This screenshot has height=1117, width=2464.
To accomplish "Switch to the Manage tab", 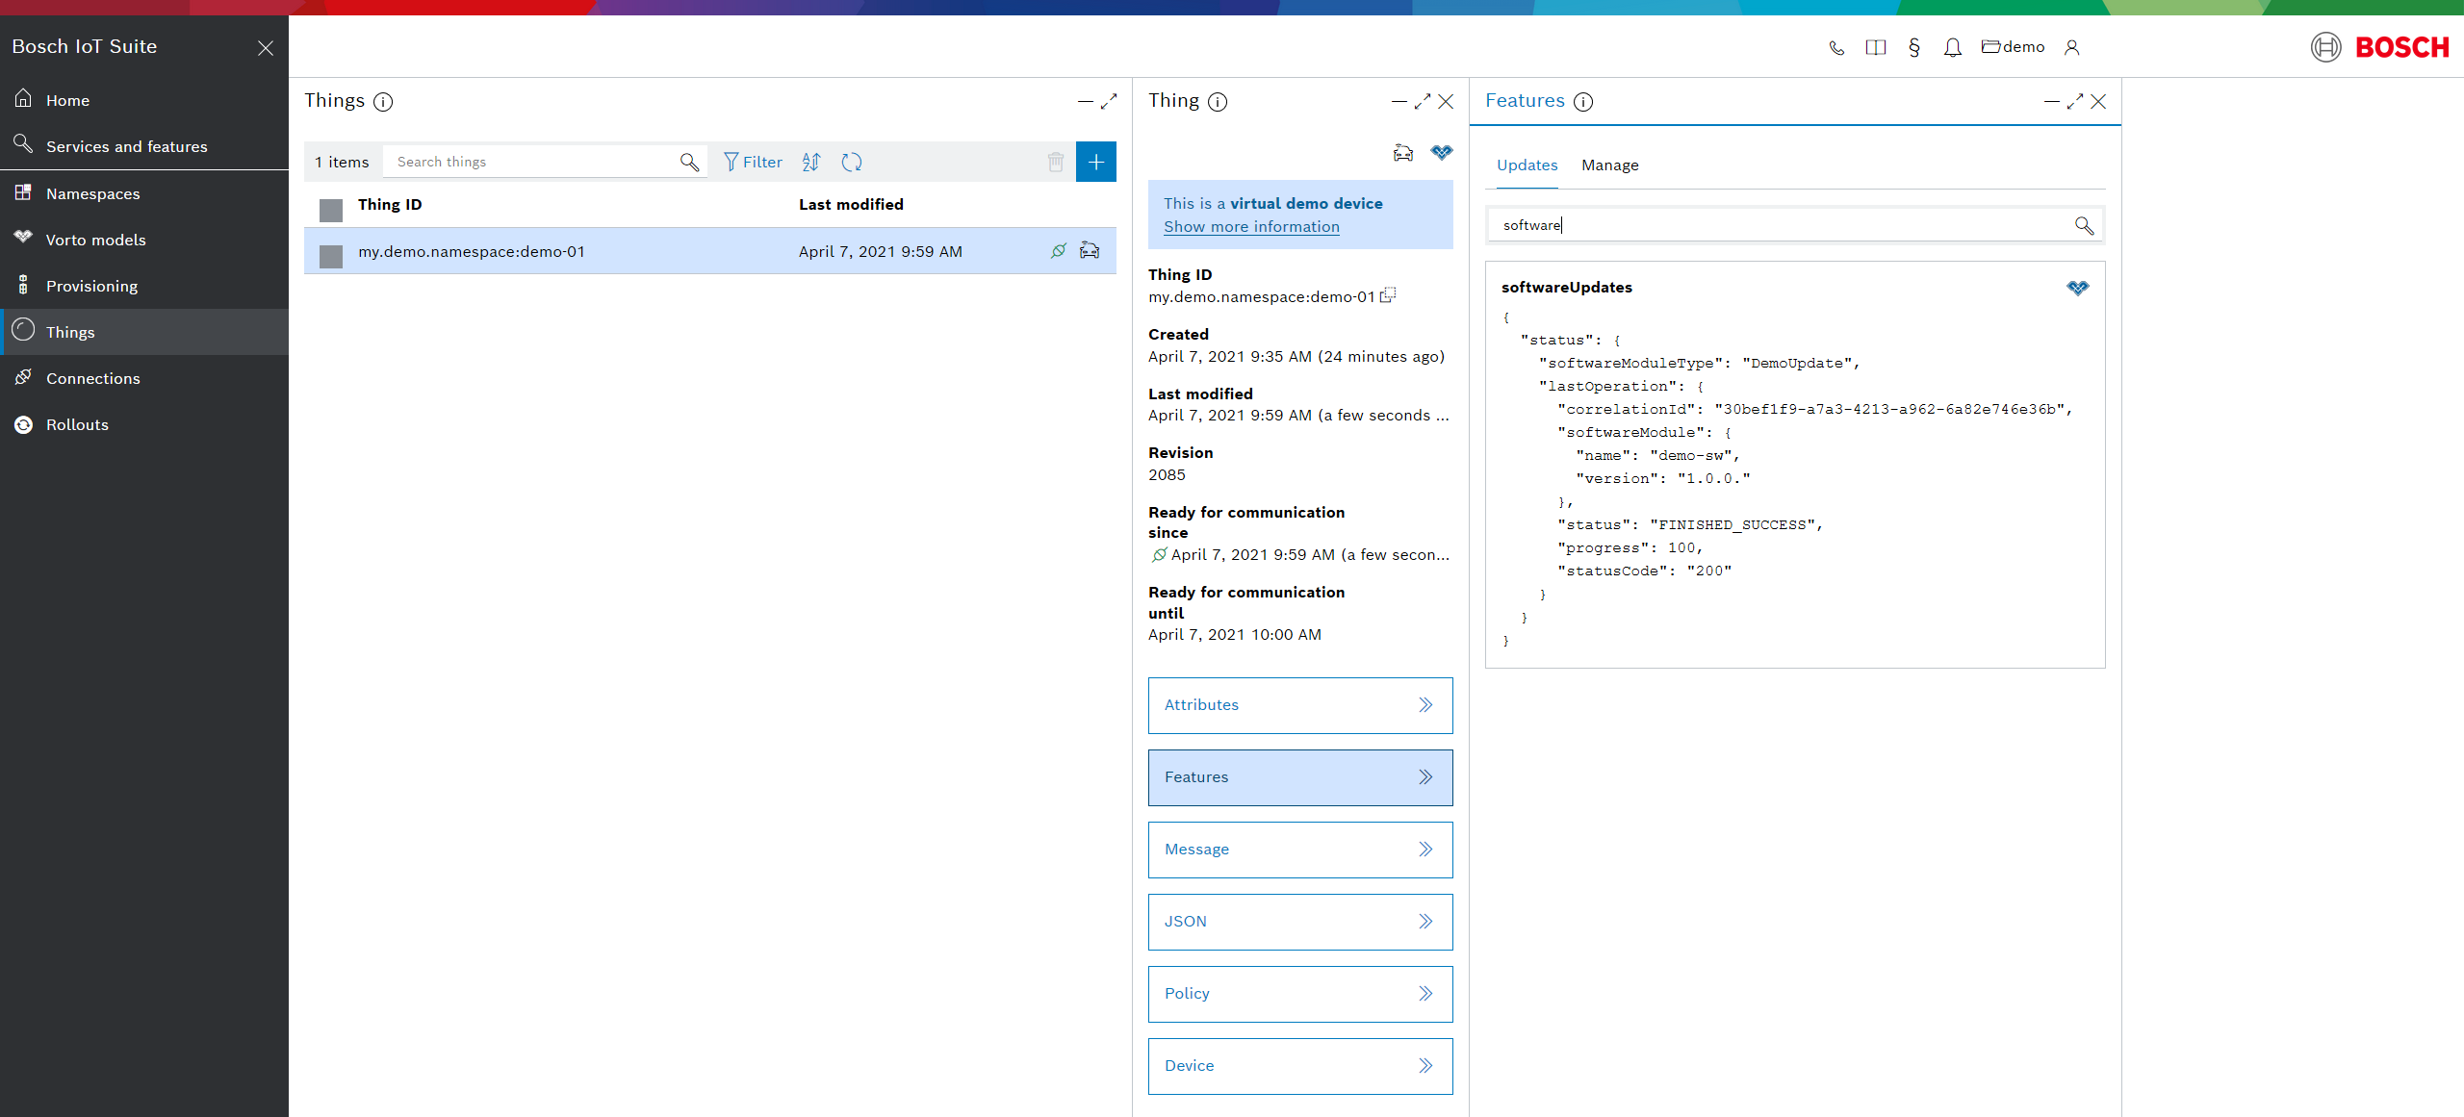I will pyautogui.click(x=1609, y=165).
